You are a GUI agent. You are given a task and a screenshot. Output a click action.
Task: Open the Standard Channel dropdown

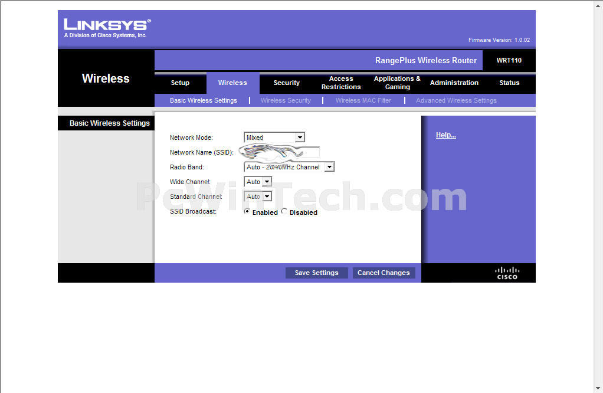tap(258, 196)
